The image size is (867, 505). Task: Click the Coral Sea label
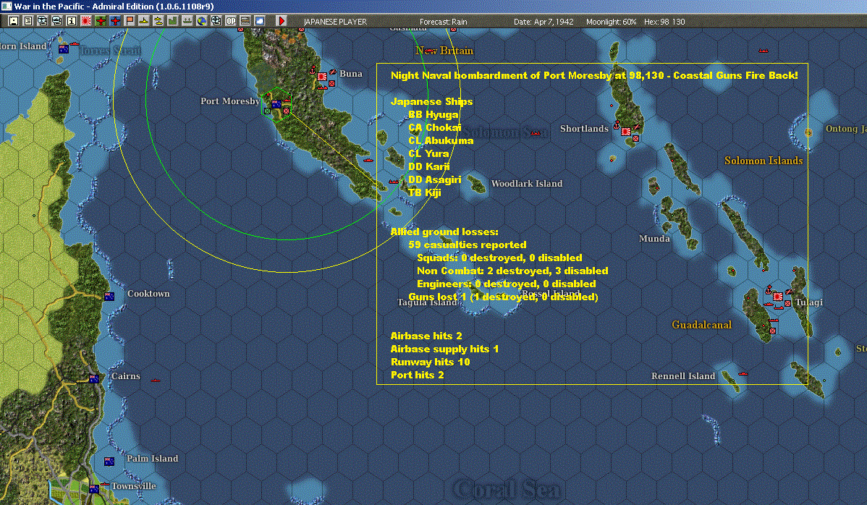507,490
